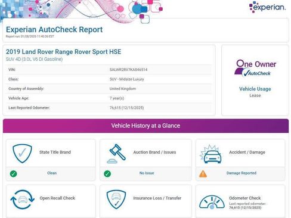Click the Experian logo
Viewport: 291px width, 218px height.
tap(267, 7)
